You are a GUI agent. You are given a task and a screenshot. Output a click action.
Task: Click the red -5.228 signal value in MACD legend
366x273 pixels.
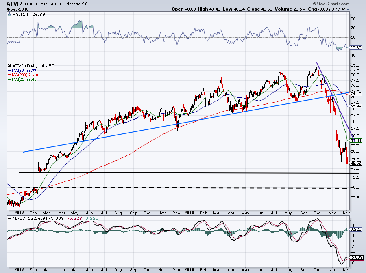click(x=75, y=219)
